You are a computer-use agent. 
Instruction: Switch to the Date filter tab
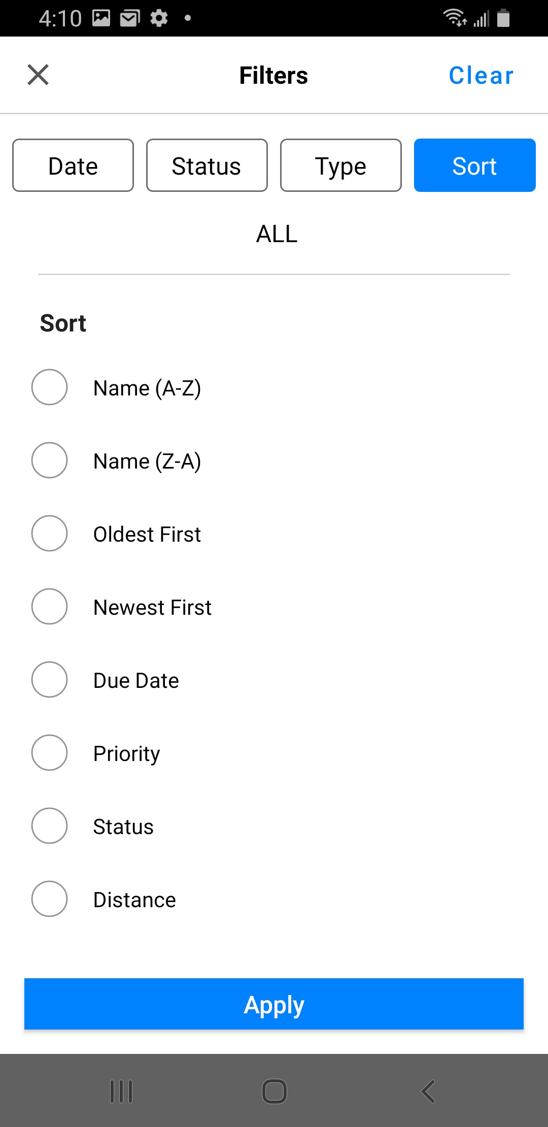click(x=73, y=165)
